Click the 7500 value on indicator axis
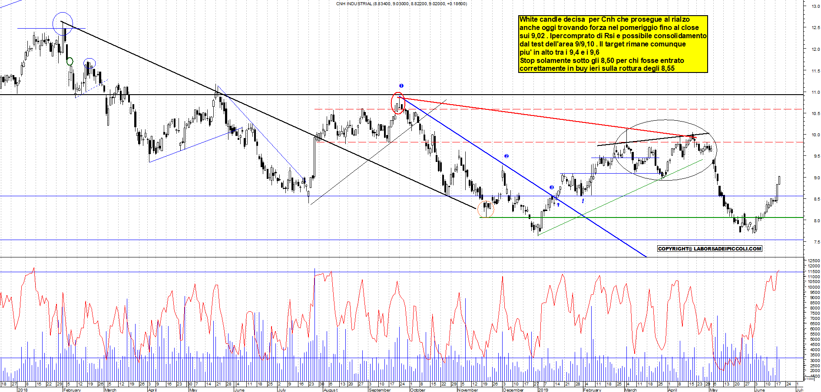The height and width of the screenshot is (392, 821). (x=814, y=313)
